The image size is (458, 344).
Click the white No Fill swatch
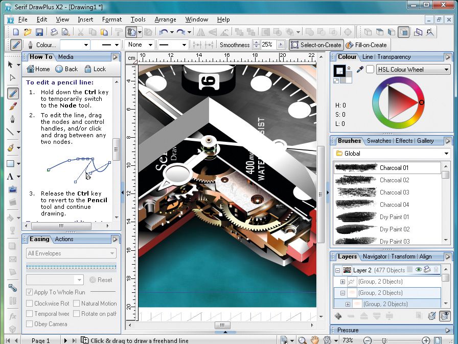click(x=370, y=70)
